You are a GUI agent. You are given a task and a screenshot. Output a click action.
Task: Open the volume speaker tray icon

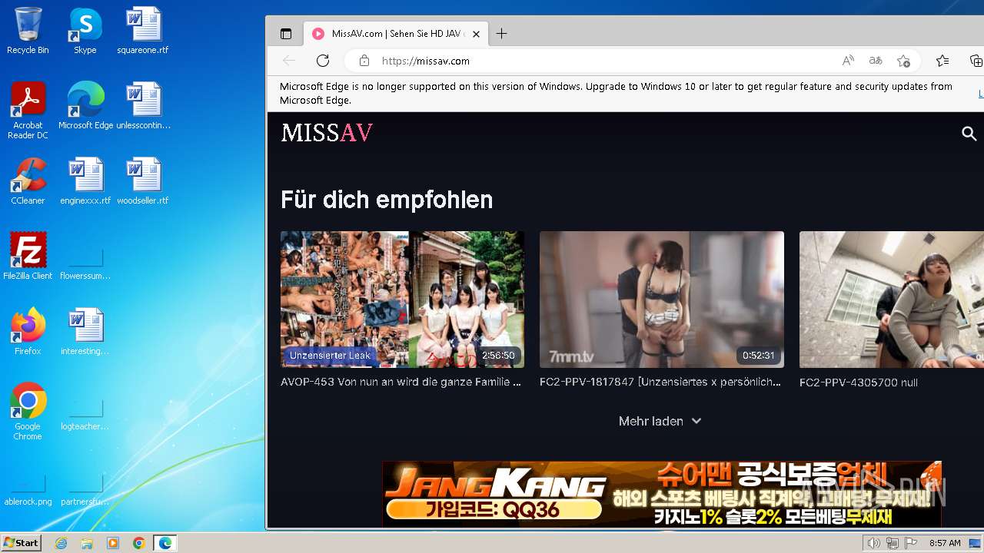tap(874, 543)
